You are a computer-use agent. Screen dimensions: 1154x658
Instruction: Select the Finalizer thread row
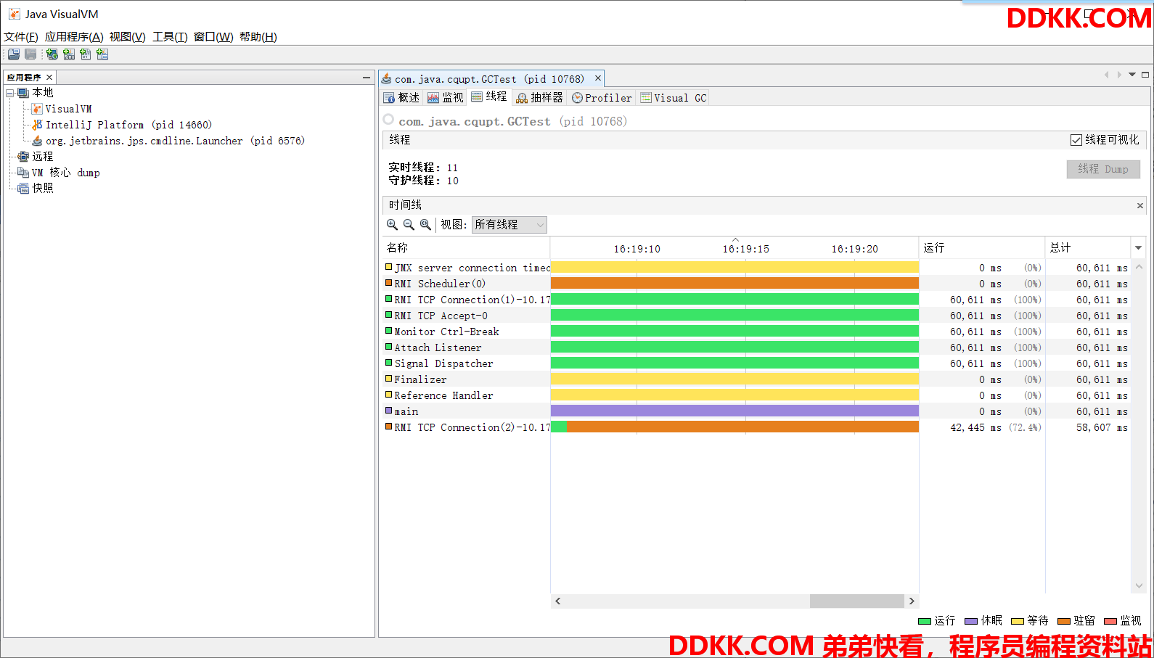756,379
